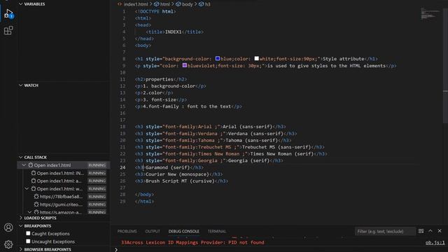
Task: Switch to the PROBLEMS tab
Action: 127,231
